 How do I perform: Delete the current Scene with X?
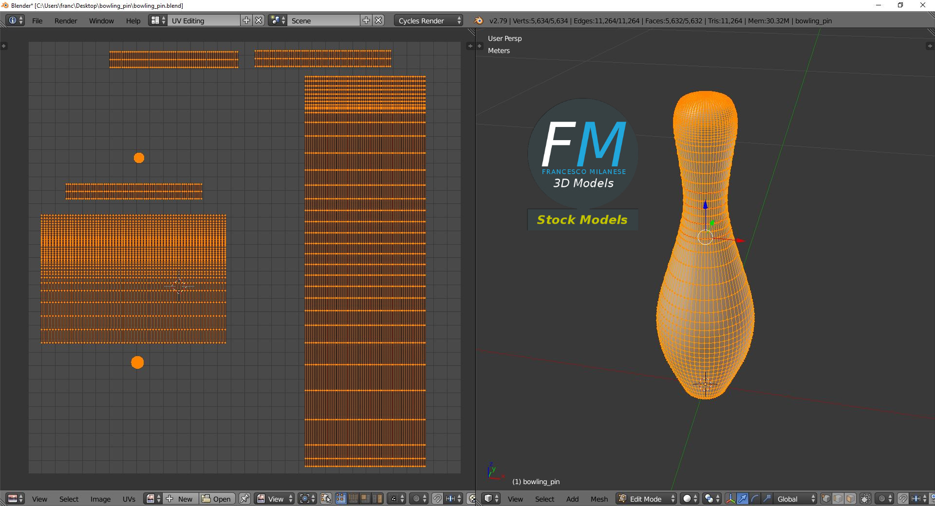[x=378, y=20]
